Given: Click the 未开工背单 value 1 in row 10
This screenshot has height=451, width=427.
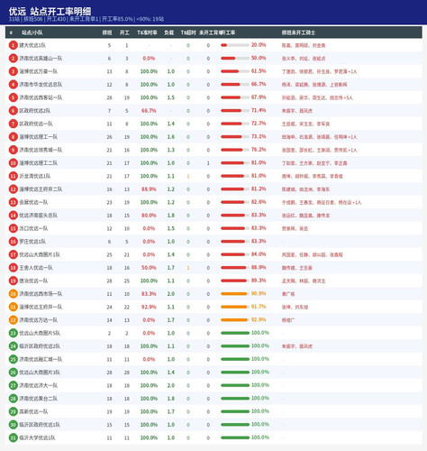Looking at the screenshot, I should pyautogui.click(x=208, y=163).
